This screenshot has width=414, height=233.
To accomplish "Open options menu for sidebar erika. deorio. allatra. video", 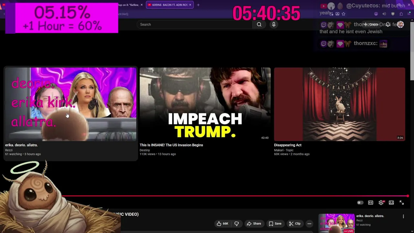I will [403, 216].
